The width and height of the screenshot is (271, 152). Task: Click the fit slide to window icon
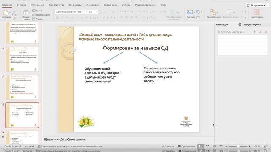265,147
